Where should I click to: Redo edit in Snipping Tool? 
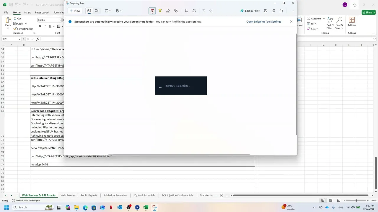pyautogui.click(x=211, y=11)
